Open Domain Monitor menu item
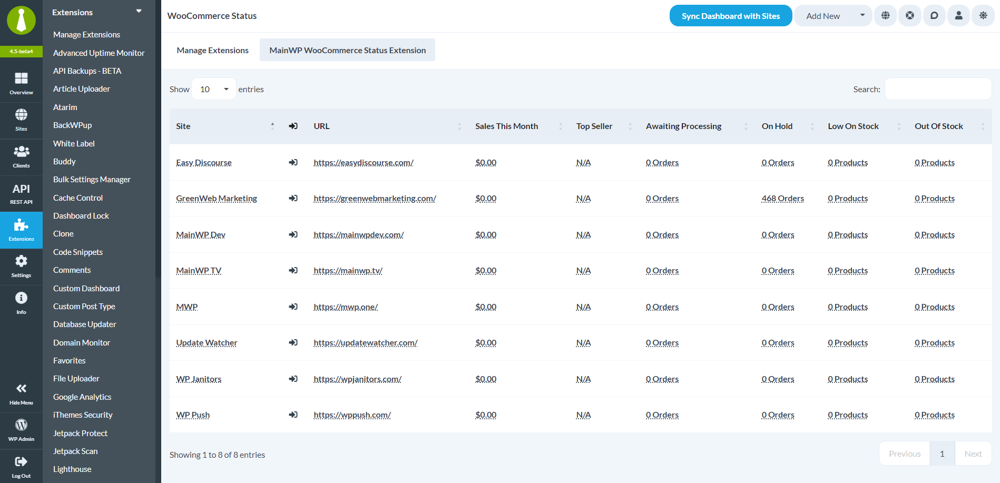This screenshot has height=483, width=1000. [82, 342]
